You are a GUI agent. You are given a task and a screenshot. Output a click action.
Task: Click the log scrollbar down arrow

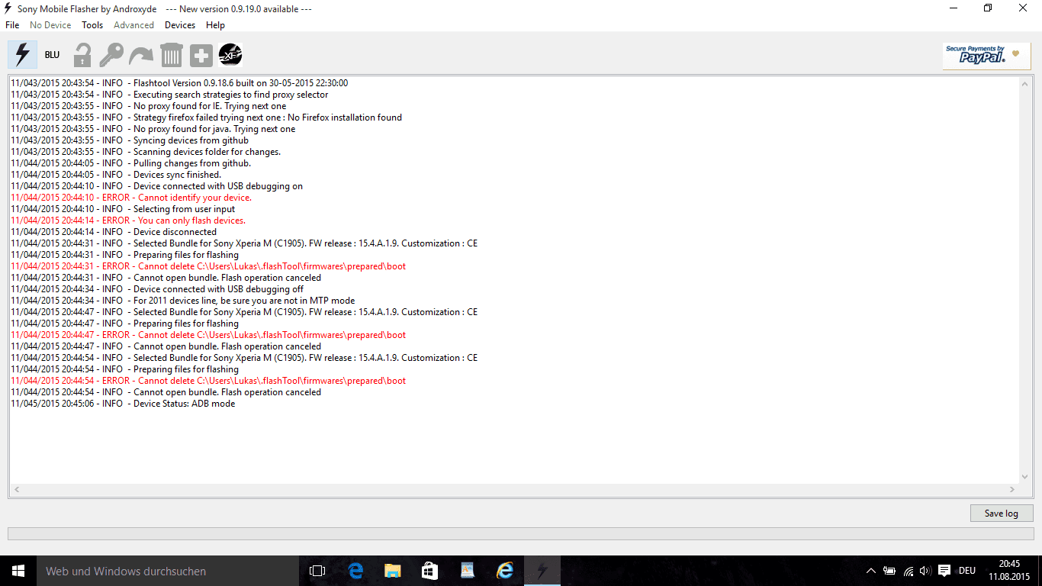click(1024, 477)
